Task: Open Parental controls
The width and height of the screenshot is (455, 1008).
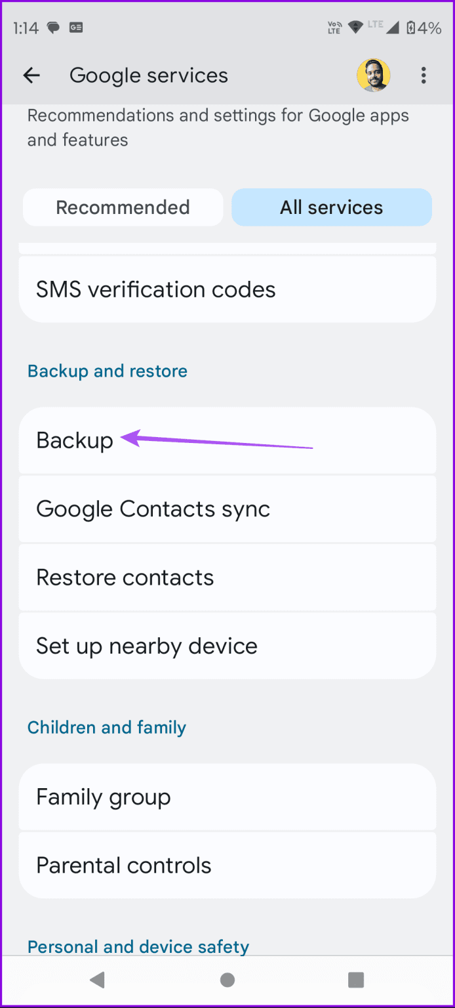Action: click(x=124, y=865)
